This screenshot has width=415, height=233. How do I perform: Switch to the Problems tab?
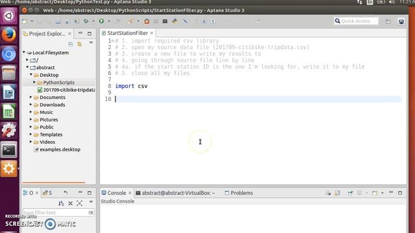click(x=239, y=193)
